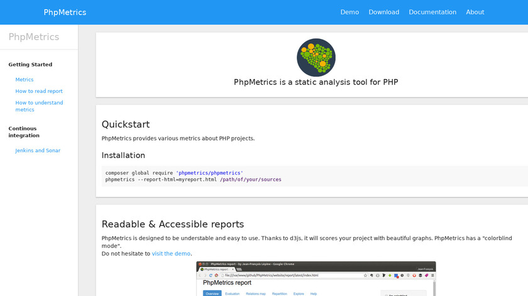
Task: Select Evaluation tab in report screenshot
Action: coord(233,293)
